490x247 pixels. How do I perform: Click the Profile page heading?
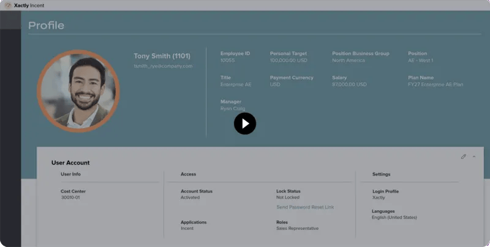(47, 25)
